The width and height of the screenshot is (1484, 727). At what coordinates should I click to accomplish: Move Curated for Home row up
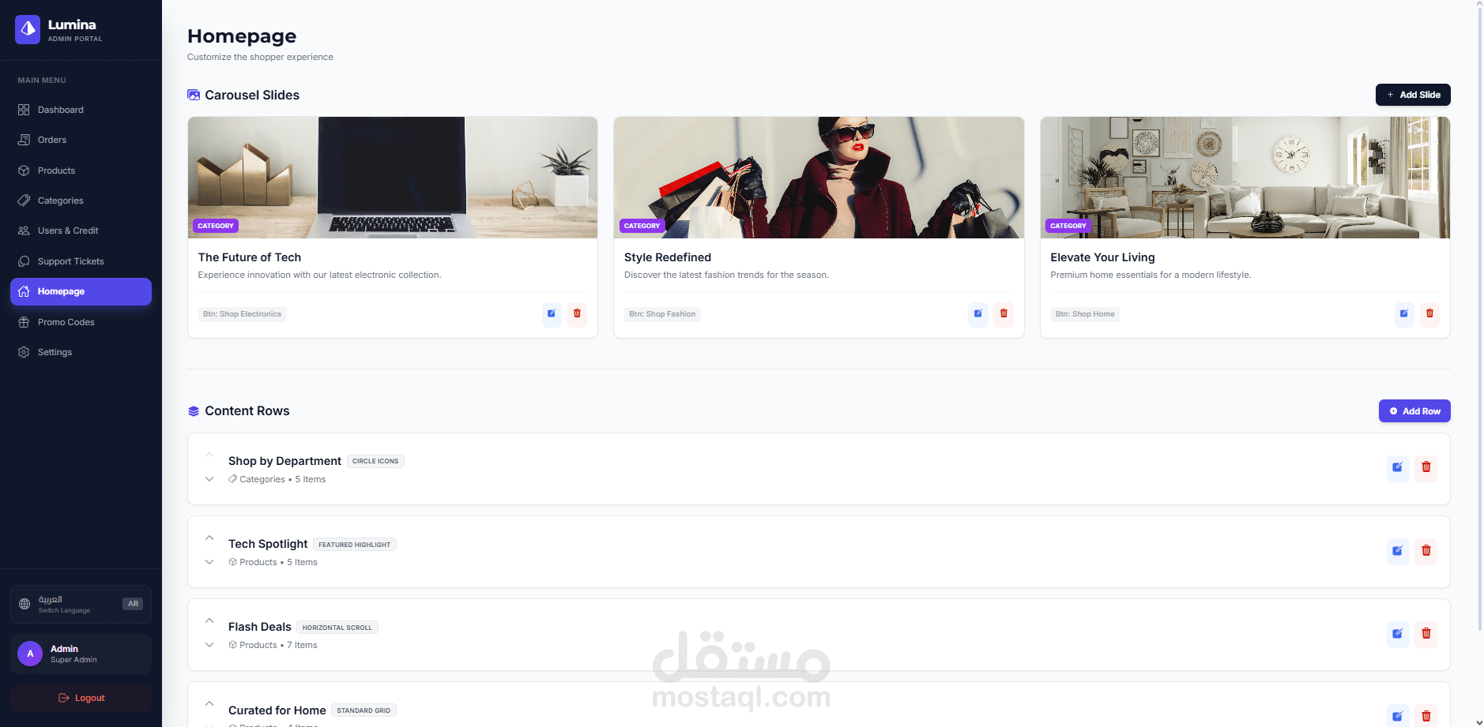[209, 704]
